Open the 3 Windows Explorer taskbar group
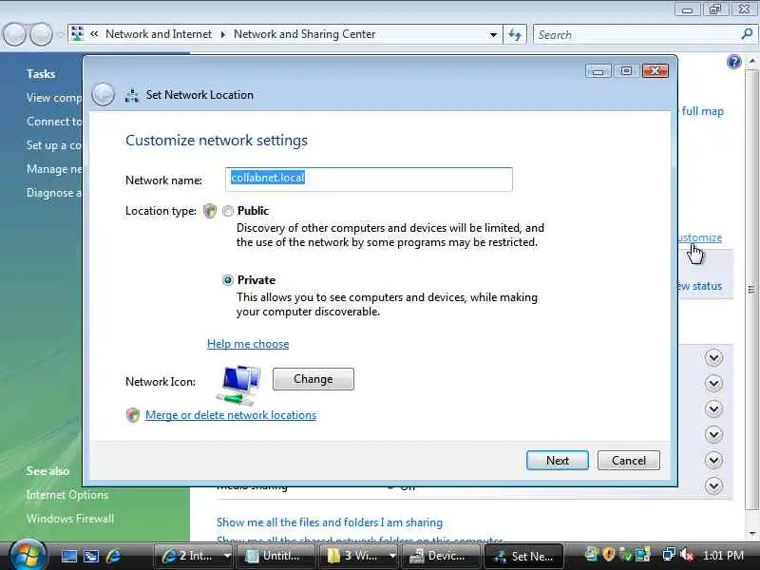Viewport: 760px width, 570px height. click(359, 556)
